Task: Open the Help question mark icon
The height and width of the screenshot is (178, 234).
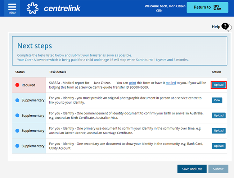Action: [x=226, y=27]
